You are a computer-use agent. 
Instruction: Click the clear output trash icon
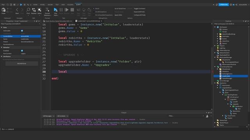(x=207, y=116)
